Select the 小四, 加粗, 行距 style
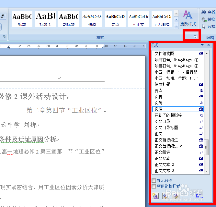 click(178, 78)
